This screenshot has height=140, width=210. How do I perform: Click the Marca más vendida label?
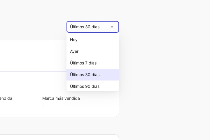(x=61, y=98)
